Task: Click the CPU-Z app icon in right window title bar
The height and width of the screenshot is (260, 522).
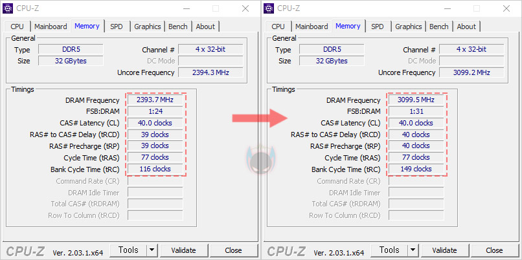Action: point(269,8)
